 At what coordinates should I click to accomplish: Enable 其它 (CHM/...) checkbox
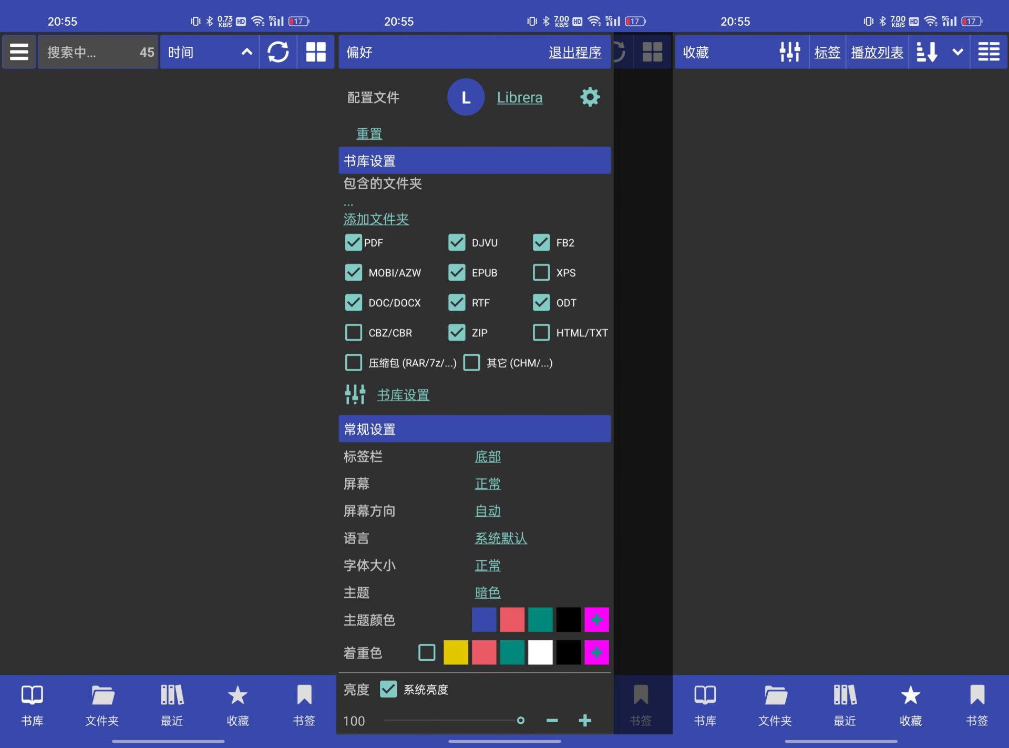point(471,362)
